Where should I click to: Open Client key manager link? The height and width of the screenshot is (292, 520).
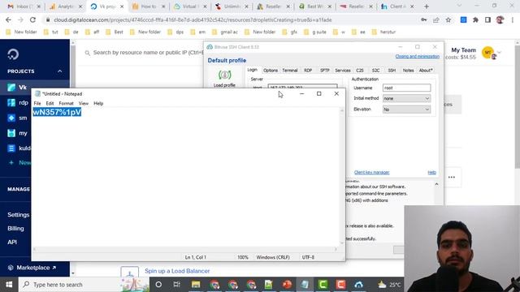pos(372,172)
